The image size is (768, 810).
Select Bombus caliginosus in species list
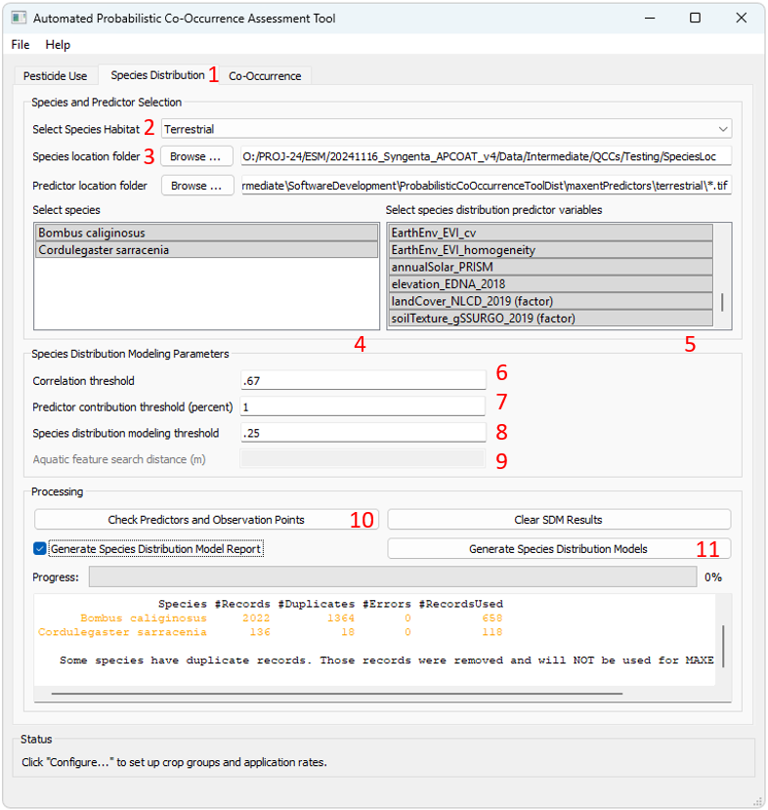pos(205,234)
